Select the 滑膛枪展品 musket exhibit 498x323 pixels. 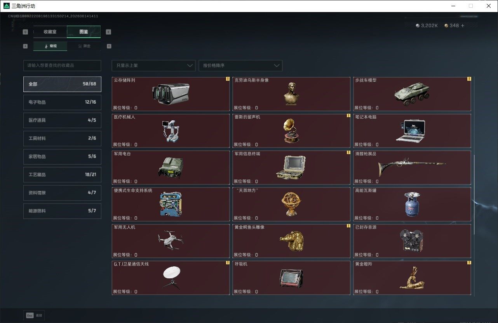point(412,167)
